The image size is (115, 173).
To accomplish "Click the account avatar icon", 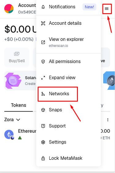I will [9, 9].
